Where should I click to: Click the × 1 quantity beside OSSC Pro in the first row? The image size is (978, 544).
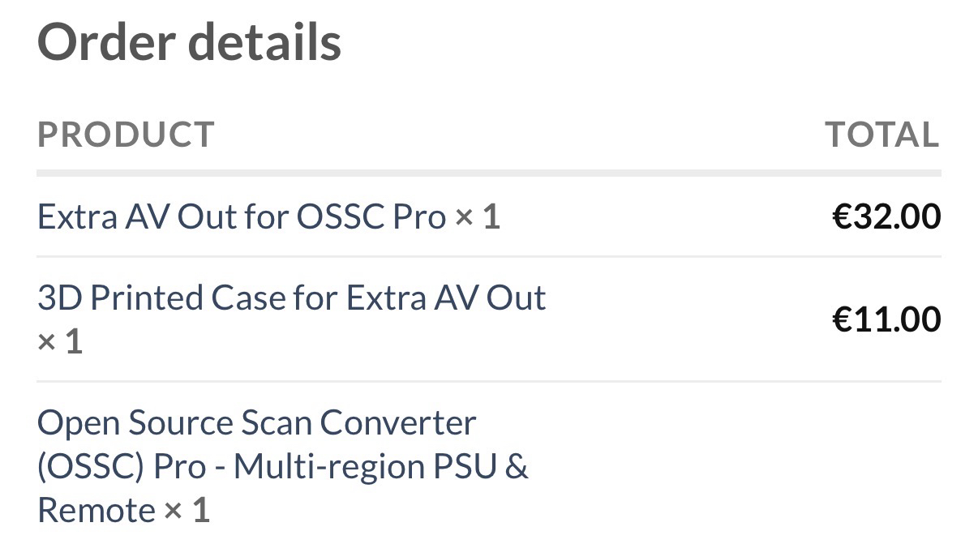pos(478,216)
